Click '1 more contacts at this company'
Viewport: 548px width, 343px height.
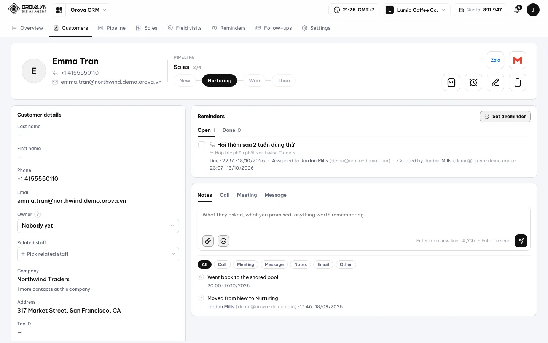click(x=54, y=289)
